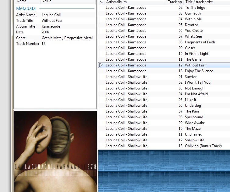Select the track Not Enough

(164, 88)
